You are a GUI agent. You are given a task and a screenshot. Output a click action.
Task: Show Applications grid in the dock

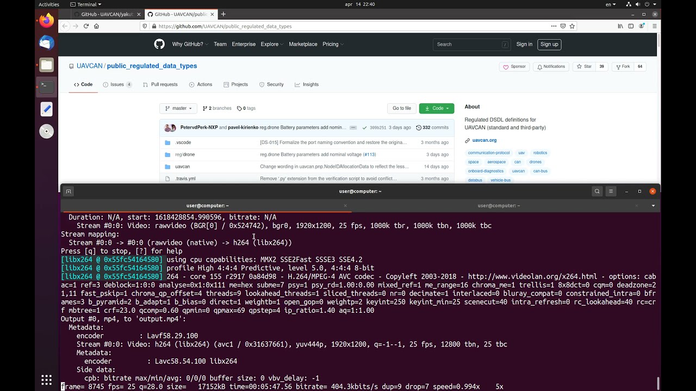[46, 380]
